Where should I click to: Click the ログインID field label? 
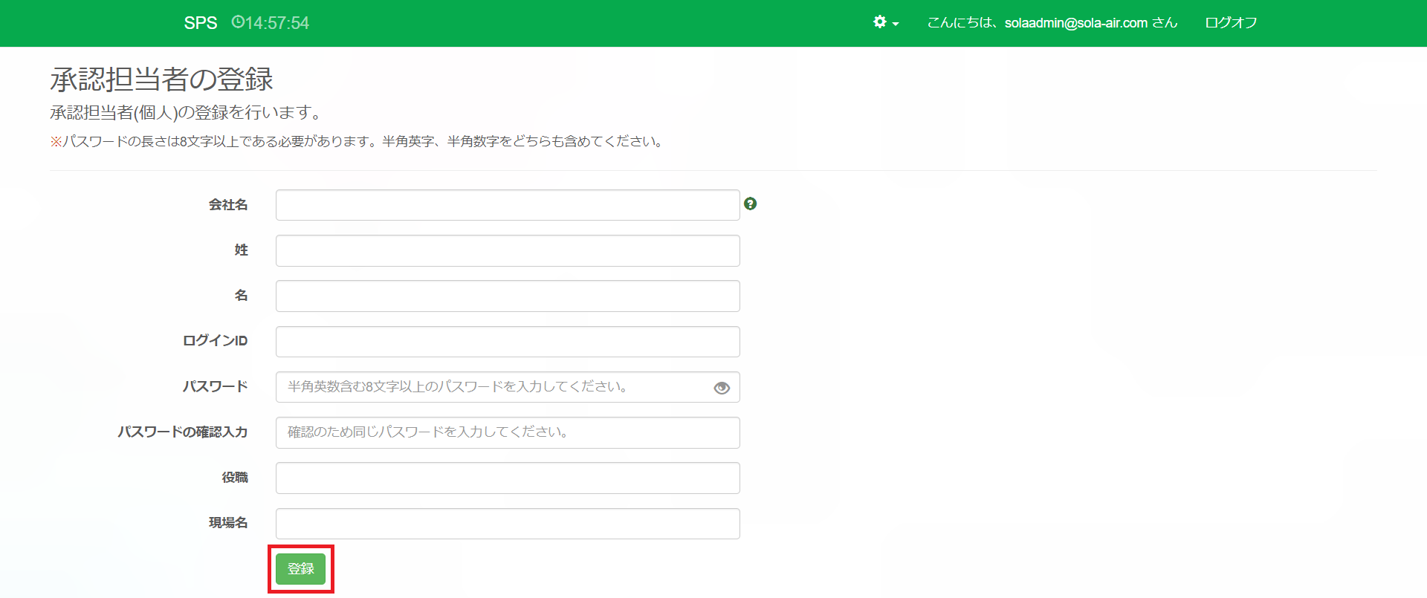click(x=215, y=341)
